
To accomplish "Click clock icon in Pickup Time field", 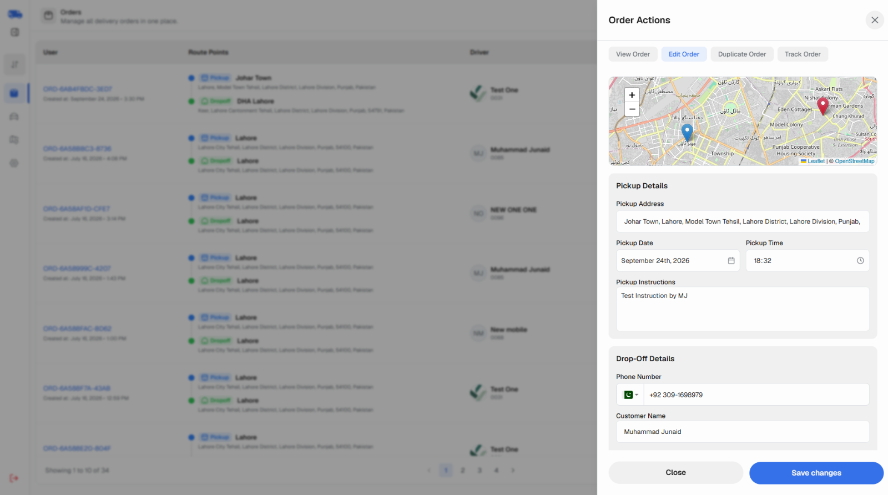I will click(860, 261).
